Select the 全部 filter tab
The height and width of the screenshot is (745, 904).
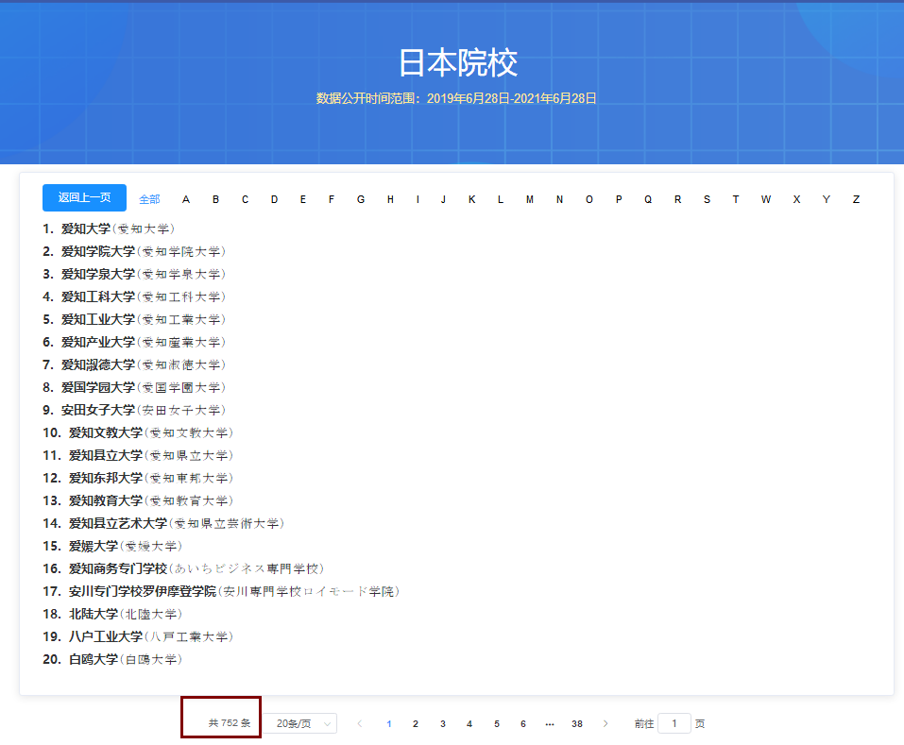pos(149,199)
